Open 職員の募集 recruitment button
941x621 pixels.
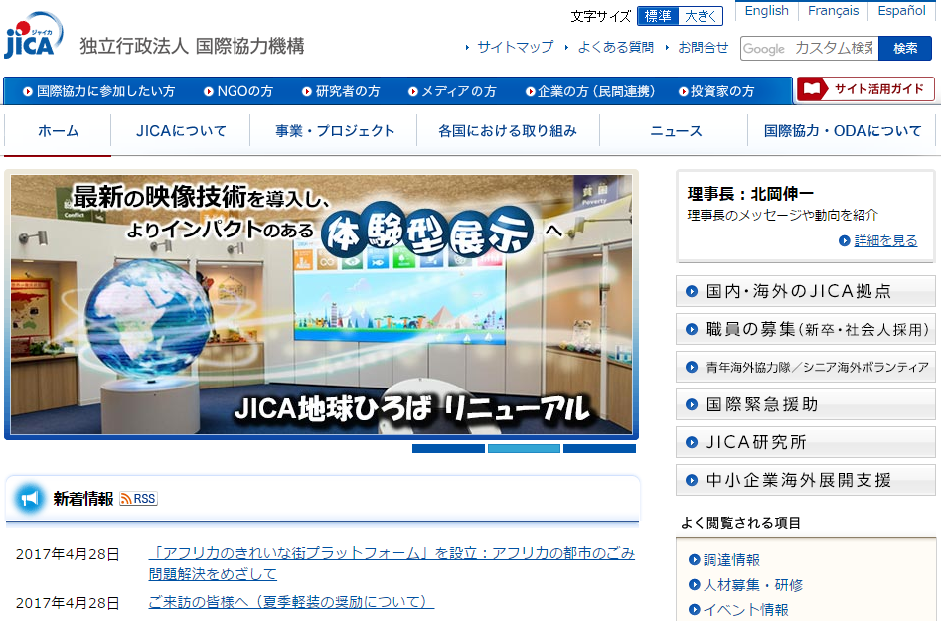coord(806,330)
